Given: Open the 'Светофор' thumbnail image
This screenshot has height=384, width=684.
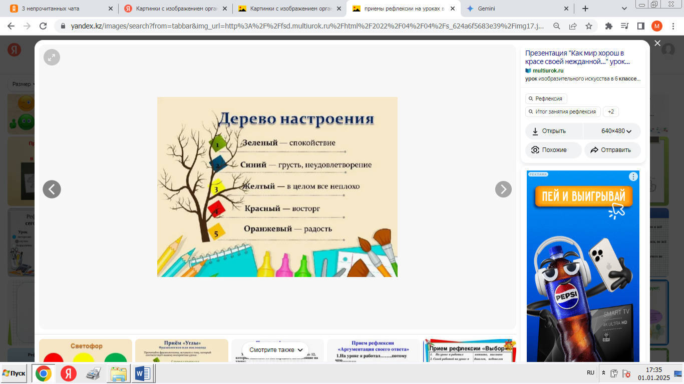Looking at the screenshot, I should 86,350.
